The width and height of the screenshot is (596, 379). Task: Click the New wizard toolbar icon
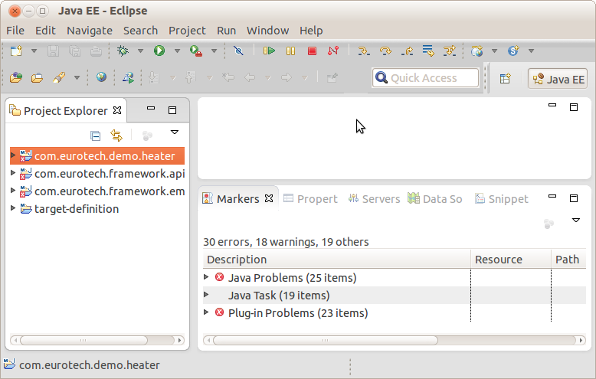point(16,51)
